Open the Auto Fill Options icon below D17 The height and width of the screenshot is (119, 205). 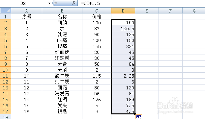click(x=139, y=117)
